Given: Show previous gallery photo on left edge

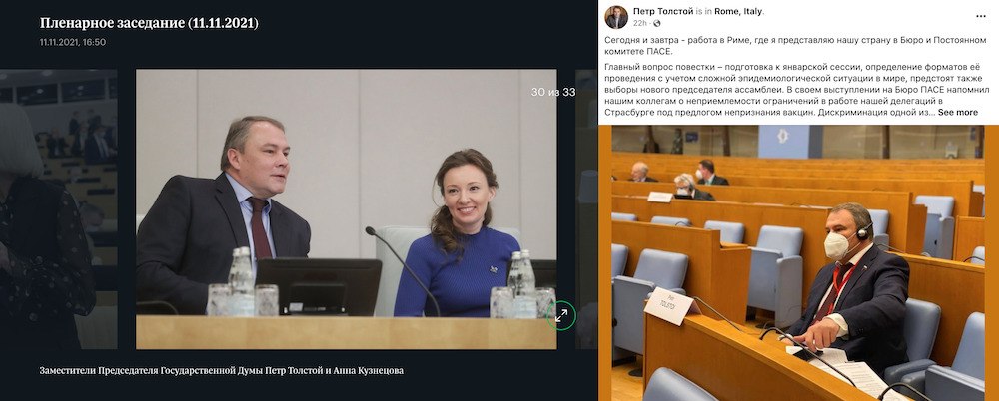Looking at the screenshot, I should (59, 208).
